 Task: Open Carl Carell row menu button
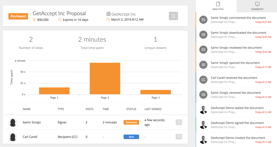coord(179,137)
